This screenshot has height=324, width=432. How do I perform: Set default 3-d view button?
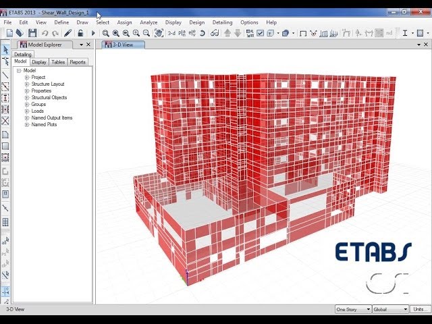point(171,33)
